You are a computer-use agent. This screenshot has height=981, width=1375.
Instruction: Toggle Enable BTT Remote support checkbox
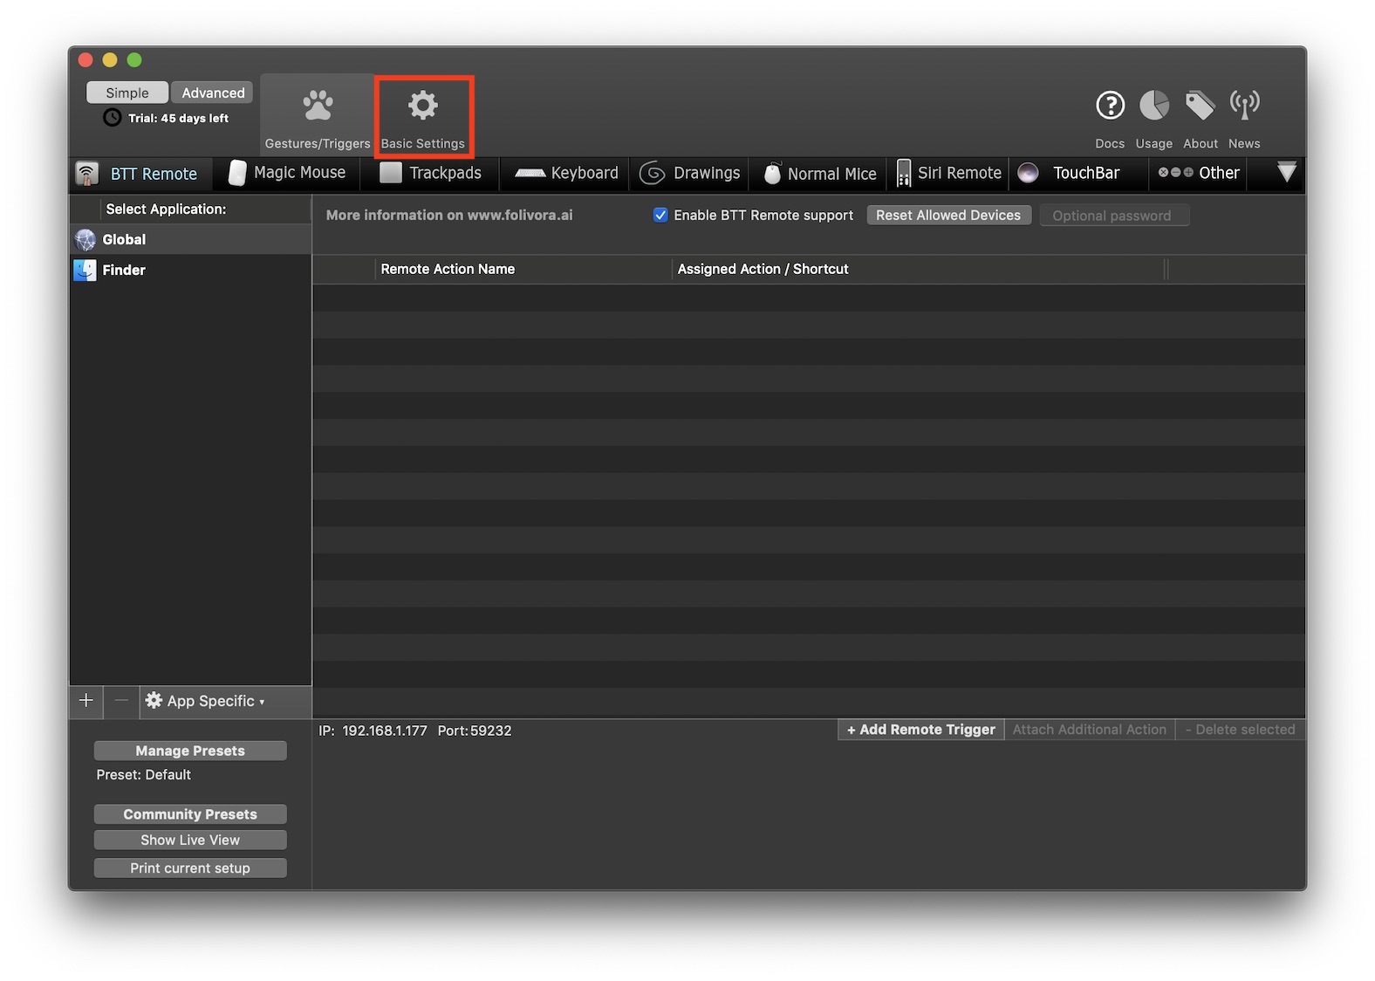tap(660, 216)
